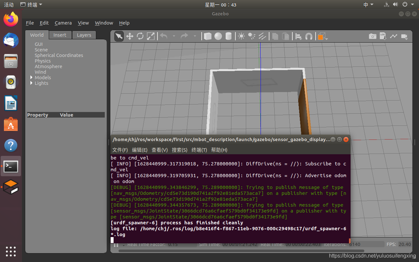Open the redo history dropdown arrow
Viewport: 419px width, 262px height.
(195, 36)
